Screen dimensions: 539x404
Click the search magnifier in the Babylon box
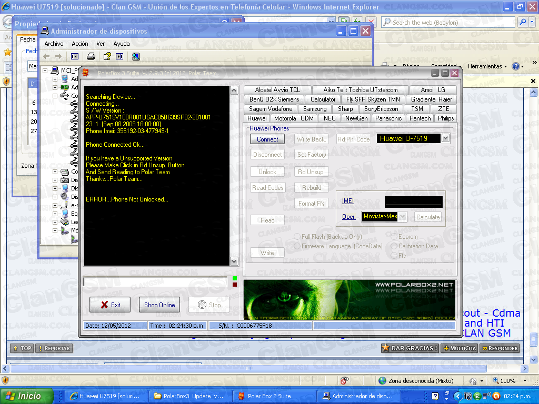point(523,22)
